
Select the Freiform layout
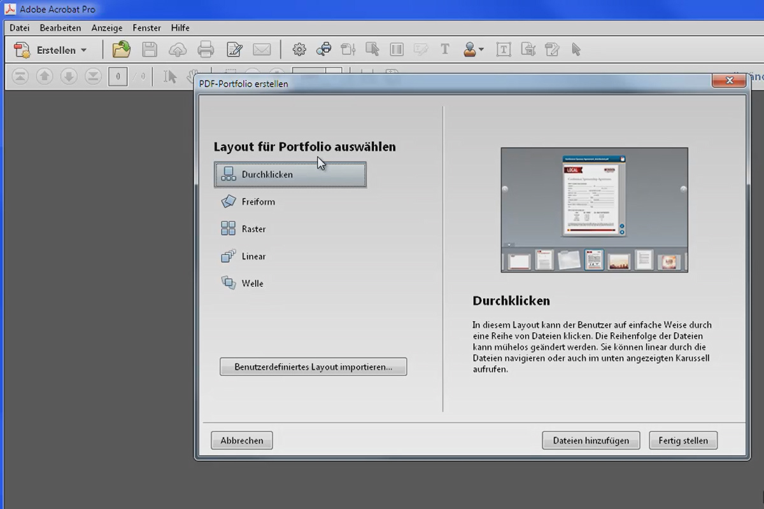coord(257,201)
